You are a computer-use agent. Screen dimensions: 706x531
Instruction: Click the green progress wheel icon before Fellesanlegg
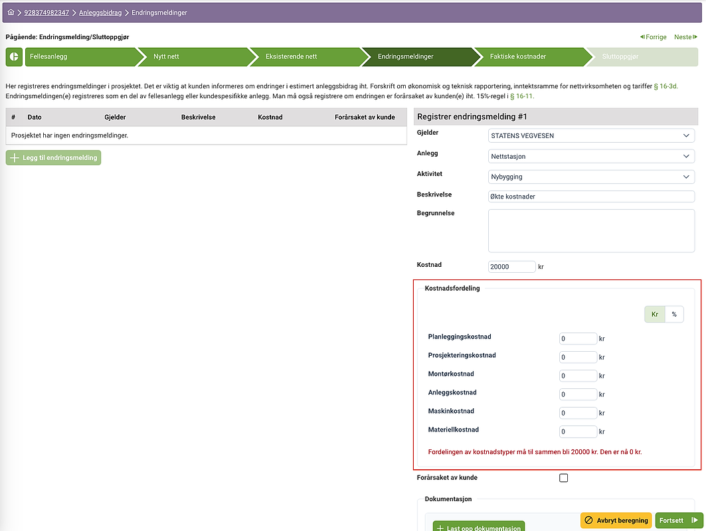pyautogui.click(x=13, y=57)
